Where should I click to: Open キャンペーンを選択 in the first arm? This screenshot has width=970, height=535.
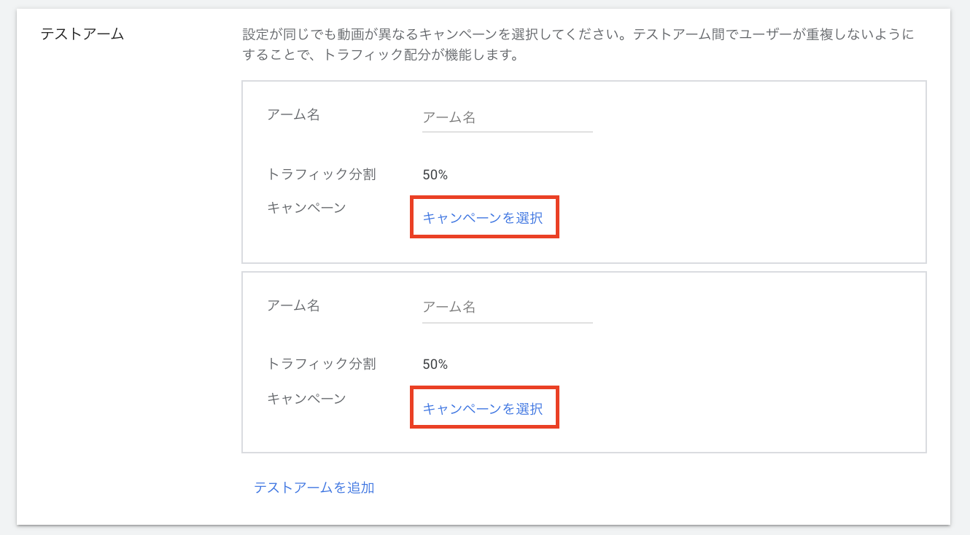click(483, 217)
